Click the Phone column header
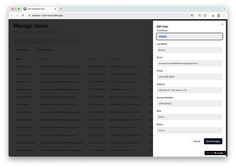The image size is (236, 168). pyautogui.click(x=92, y=59)
